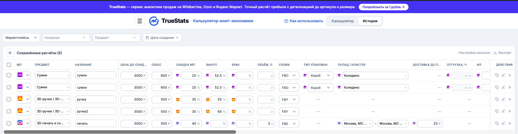Duplicate the ручка row
Image resolution: width=518 pixels, height=134 pixels.
tap(497, 99)
